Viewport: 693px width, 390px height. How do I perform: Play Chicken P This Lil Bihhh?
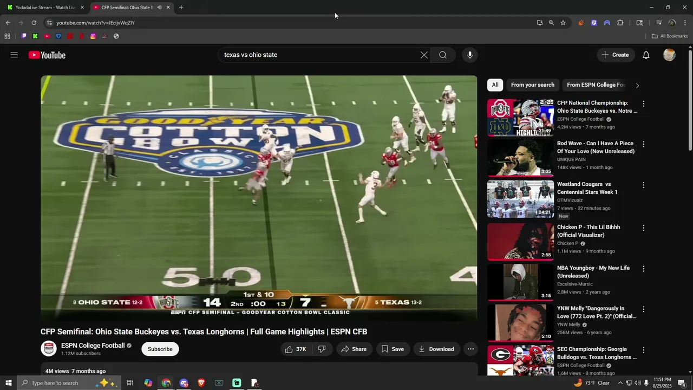(x=520, y=242)
